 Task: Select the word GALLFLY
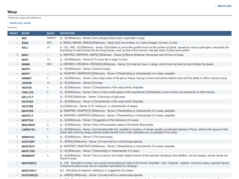[x=27, y=97]
